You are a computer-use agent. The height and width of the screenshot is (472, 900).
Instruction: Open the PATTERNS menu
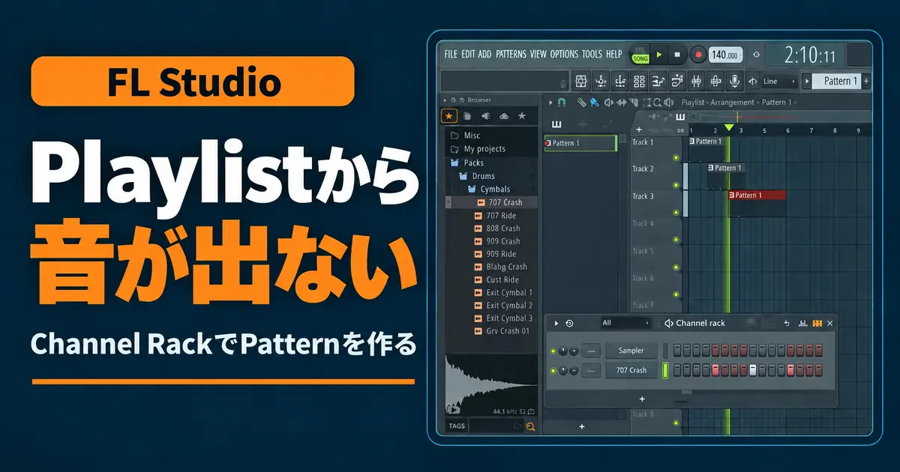511,54
